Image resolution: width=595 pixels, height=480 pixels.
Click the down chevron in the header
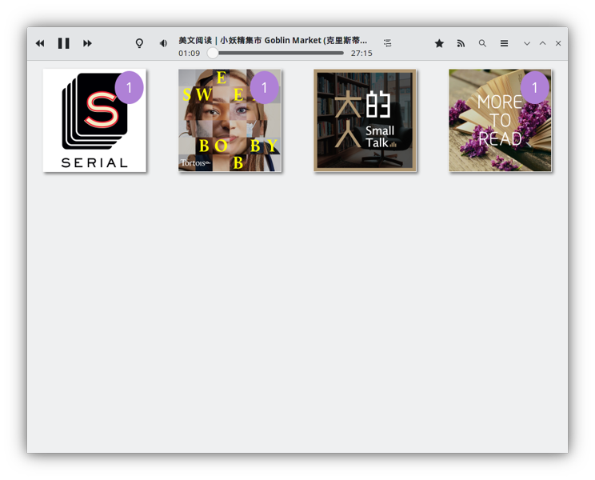(x=526, y=43)
